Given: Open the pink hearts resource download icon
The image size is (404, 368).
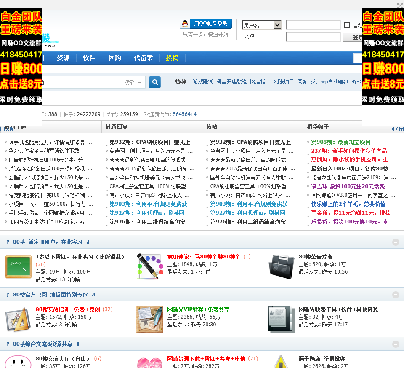Looking at the screenshot, I should 150,362.
